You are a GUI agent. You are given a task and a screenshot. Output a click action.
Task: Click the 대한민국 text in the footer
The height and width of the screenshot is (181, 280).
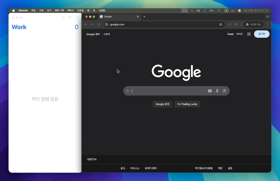pos(92,159)
